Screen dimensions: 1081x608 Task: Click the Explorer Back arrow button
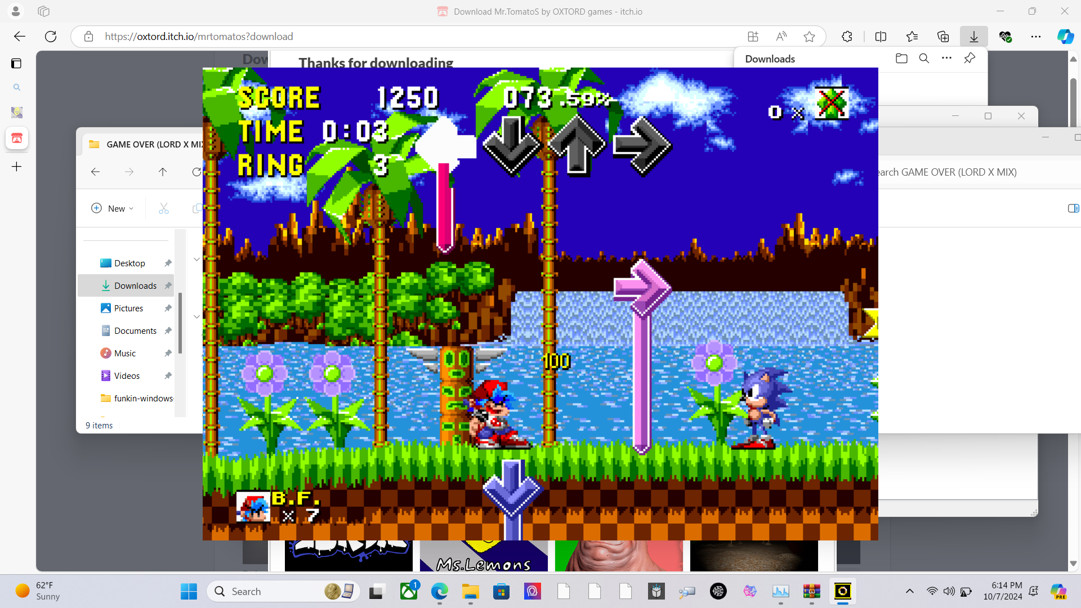coord(96,172)
